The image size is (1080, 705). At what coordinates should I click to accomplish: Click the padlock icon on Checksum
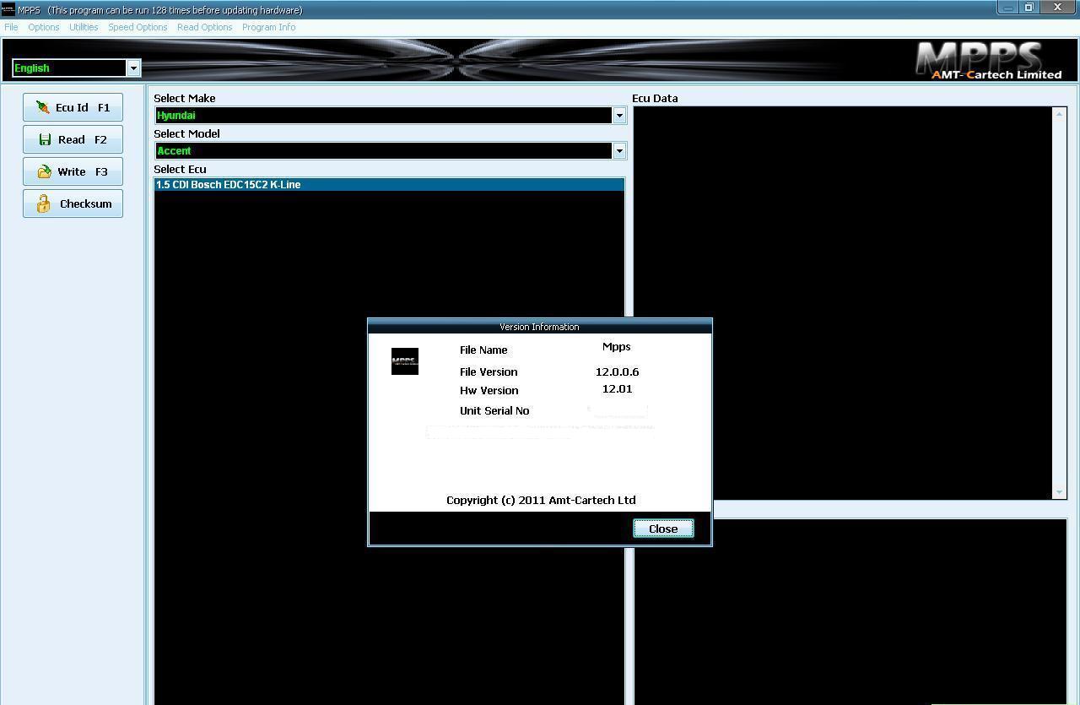coord(43,203)
